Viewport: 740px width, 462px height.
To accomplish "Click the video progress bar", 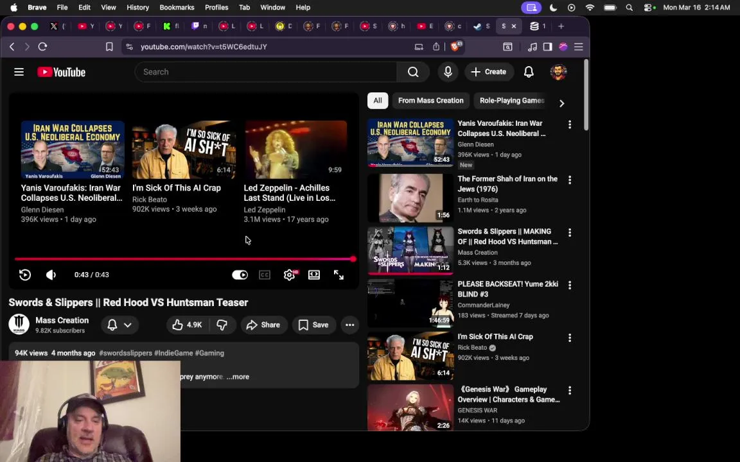I will click(x=184, y=259).
